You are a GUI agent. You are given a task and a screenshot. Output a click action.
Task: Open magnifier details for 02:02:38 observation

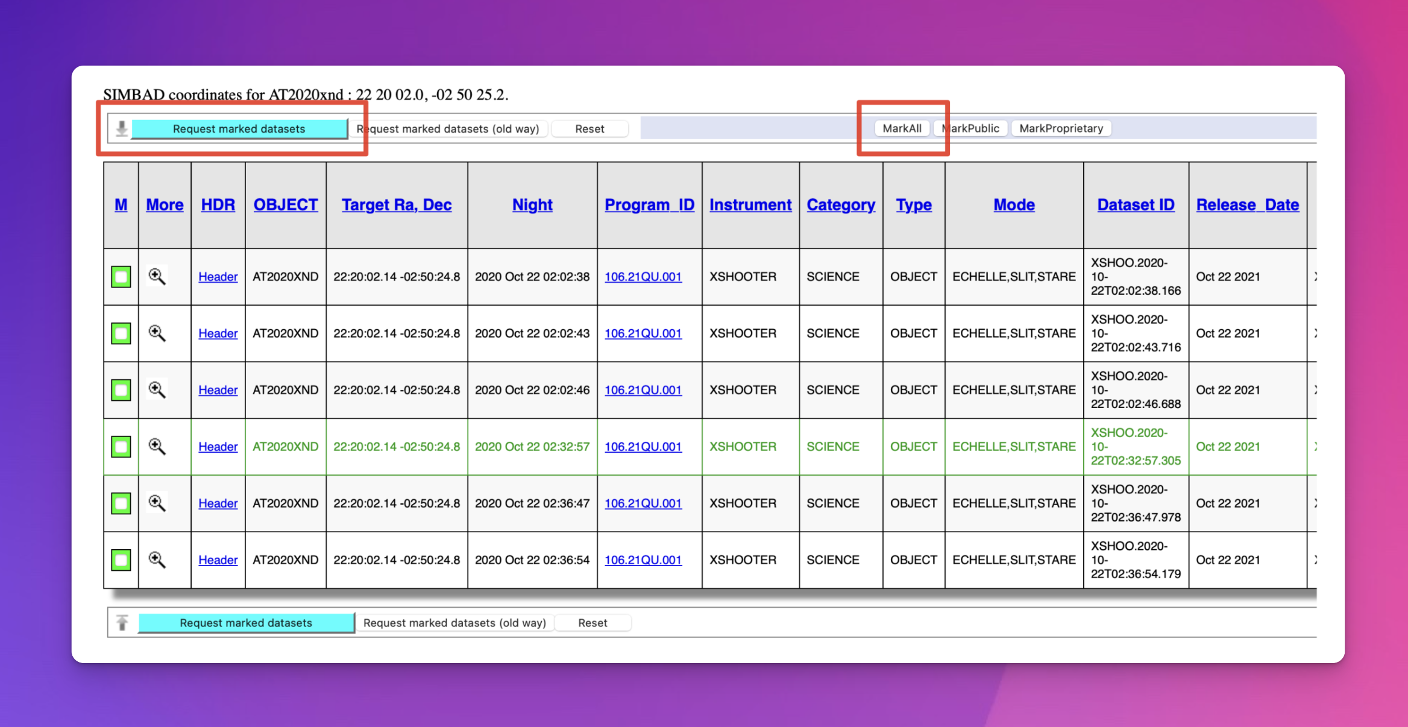[x=157, y=277]
